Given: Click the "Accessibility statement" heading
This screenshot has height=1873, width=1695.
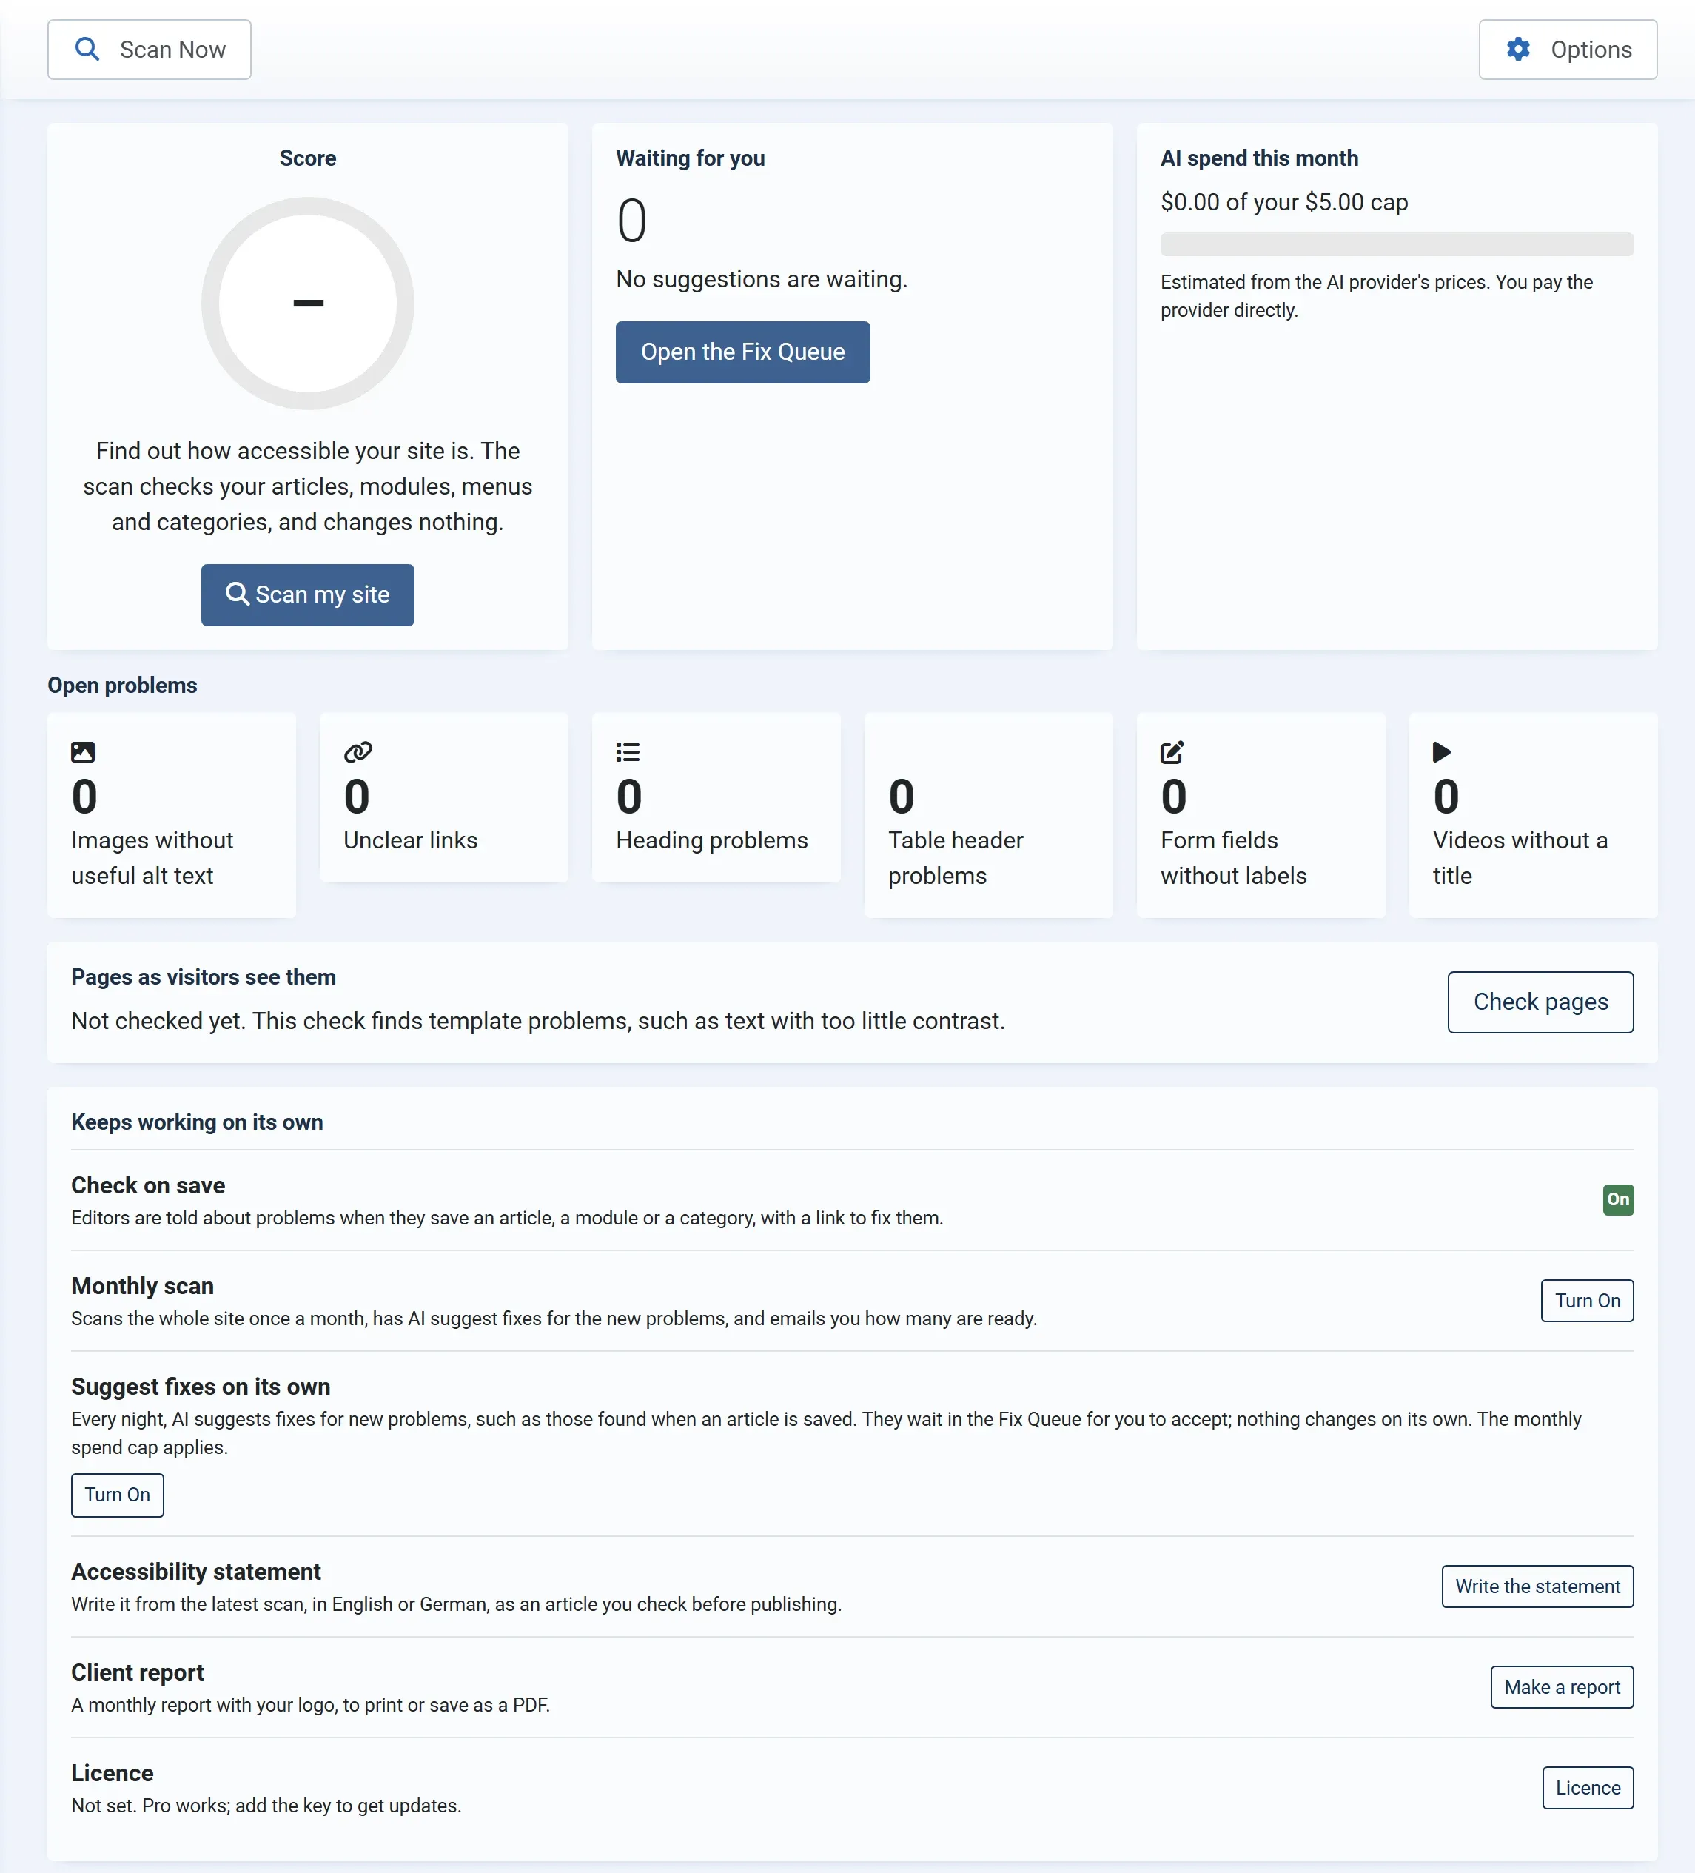Looking at the screenshot, I should click(196, 1571).
